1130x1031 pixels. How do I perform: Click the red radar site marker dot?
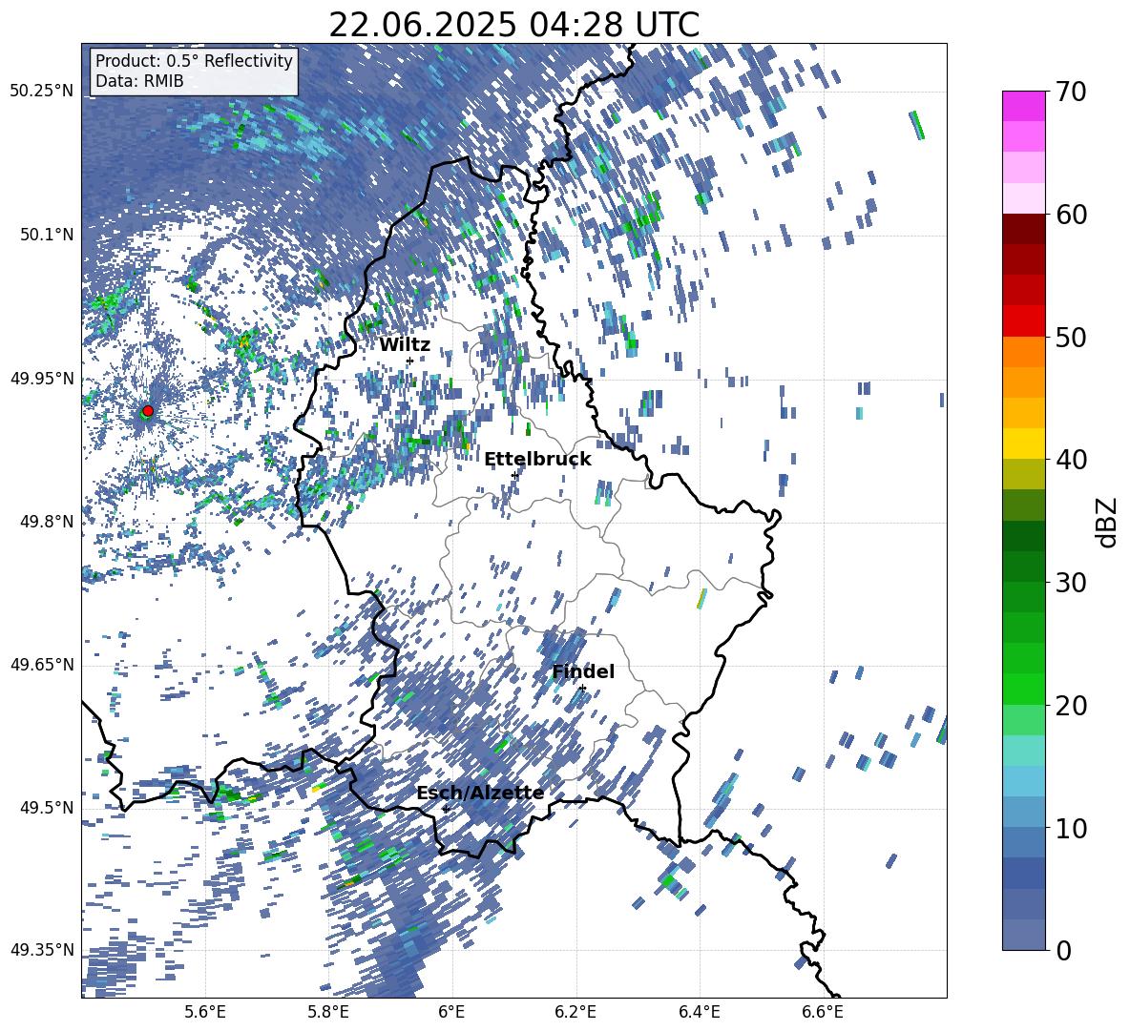tap(148, 410)
